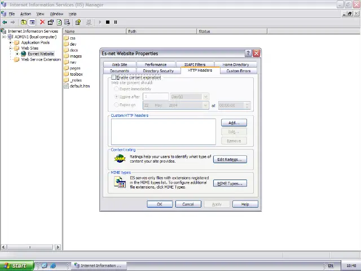This screenshot has width=361, height=271.
Task: Click the Export List toolbar icon
Action: (67, 22)
